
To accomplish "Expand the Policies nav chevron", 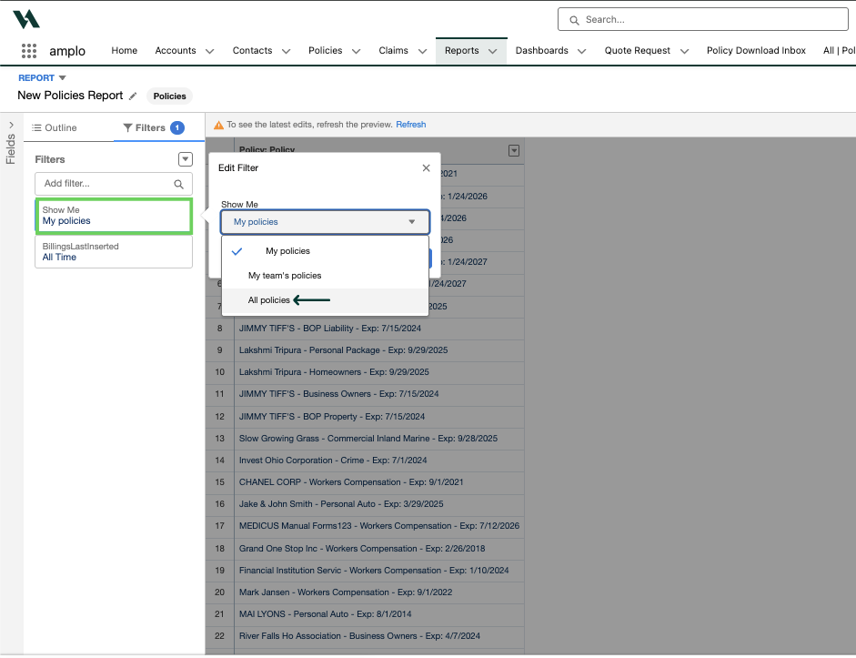I will click(x=356, y=51).
